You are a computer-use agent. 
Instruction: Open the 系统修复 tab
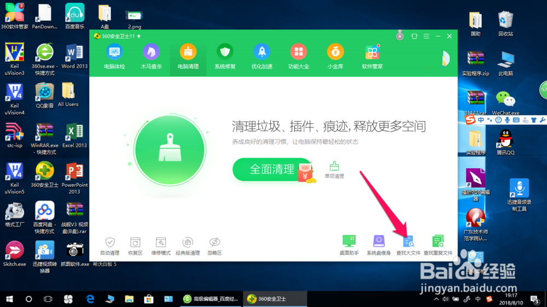pos(225,57)
